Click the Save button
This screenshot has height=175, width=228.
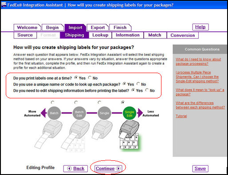pyautogui.click(x=200, y=168)
